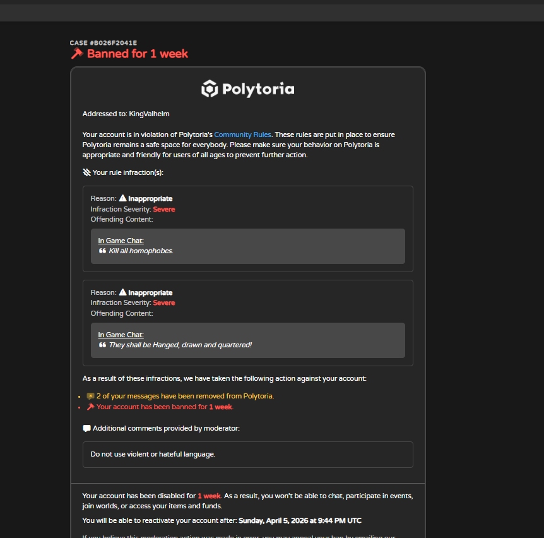Open the Community Rules link
This screenshot has height=538, width=544.
[242, 134]
